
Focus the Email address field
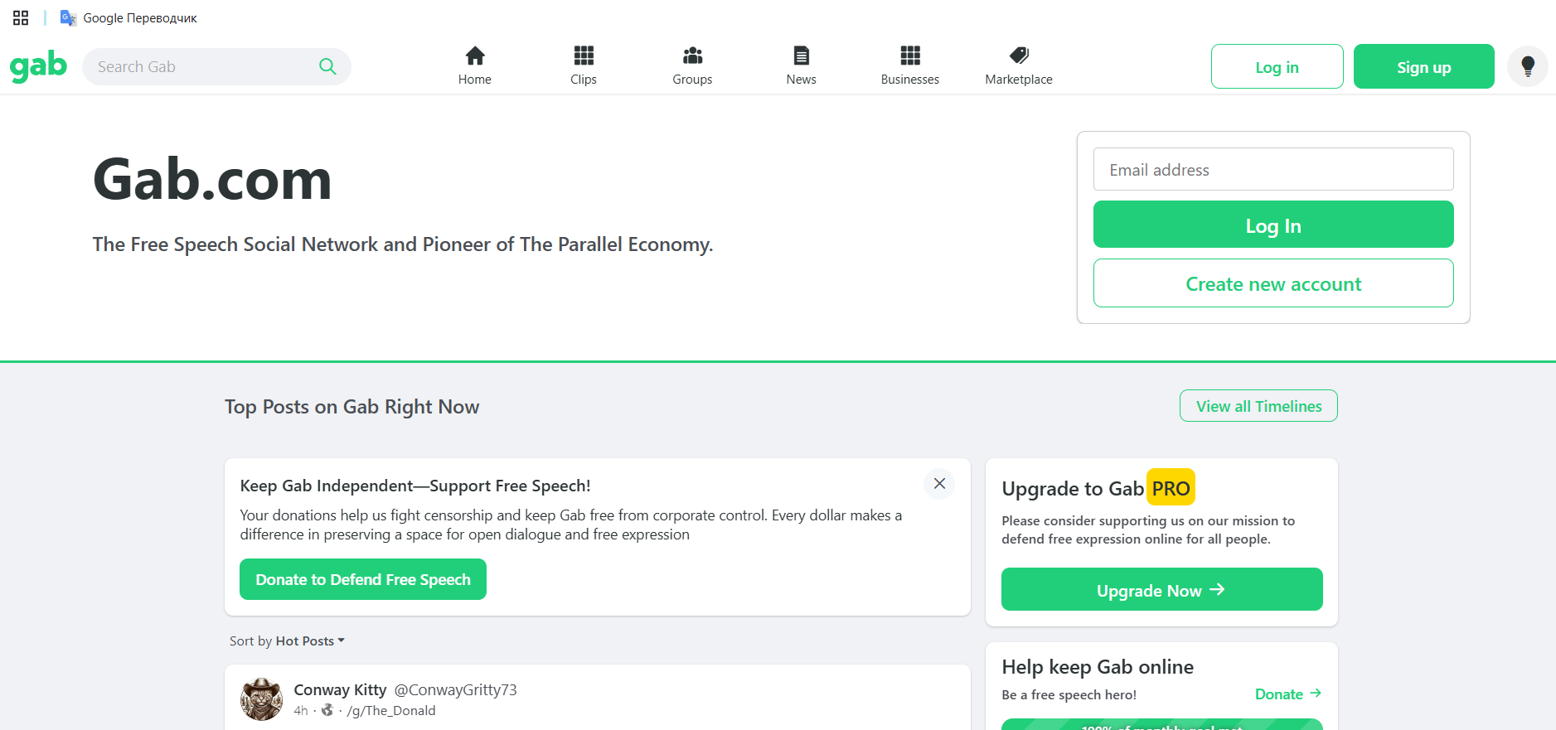coord(1273,169)
